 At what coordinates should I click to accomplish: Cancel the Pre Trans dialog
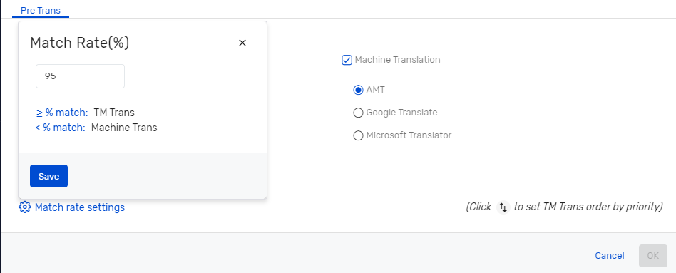point(610,256)
